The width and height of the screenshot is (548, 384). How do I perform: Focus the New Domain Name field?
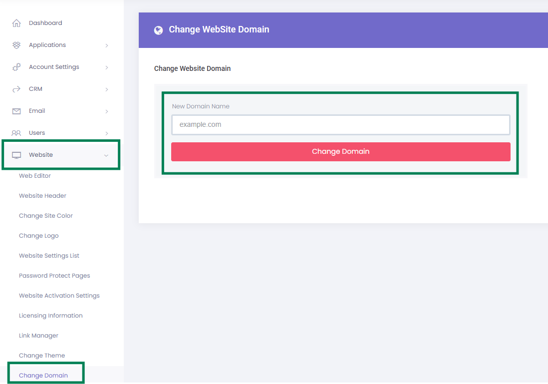coord(340,125)
